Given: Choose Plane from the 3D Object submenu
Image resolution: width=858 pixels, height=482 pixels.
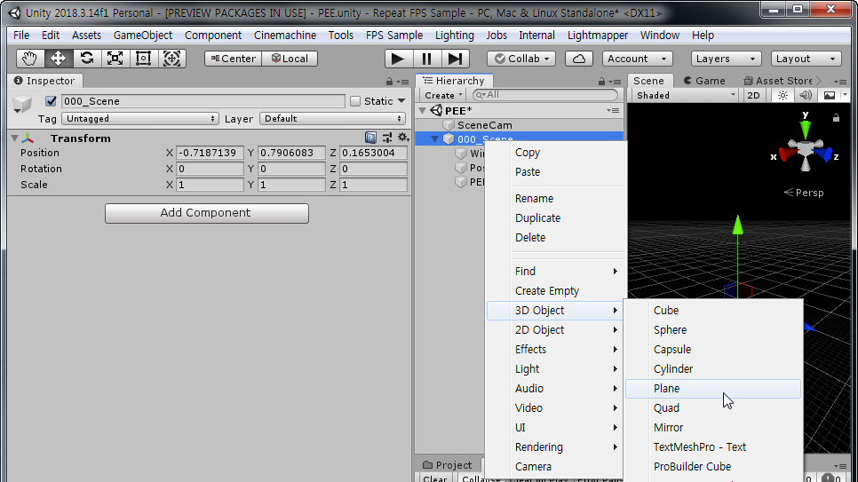Looking at the screenshot, I should pos(713,389).
